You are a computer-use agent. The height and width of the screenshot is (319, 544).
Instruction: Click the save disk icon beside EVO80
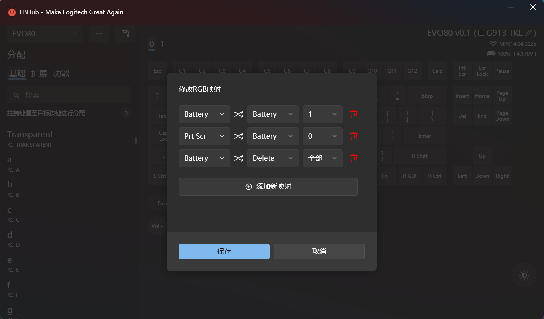(125, 34)
